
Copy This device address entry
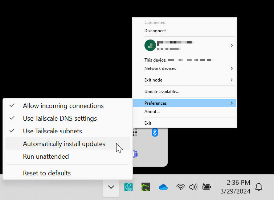[184, 60]
